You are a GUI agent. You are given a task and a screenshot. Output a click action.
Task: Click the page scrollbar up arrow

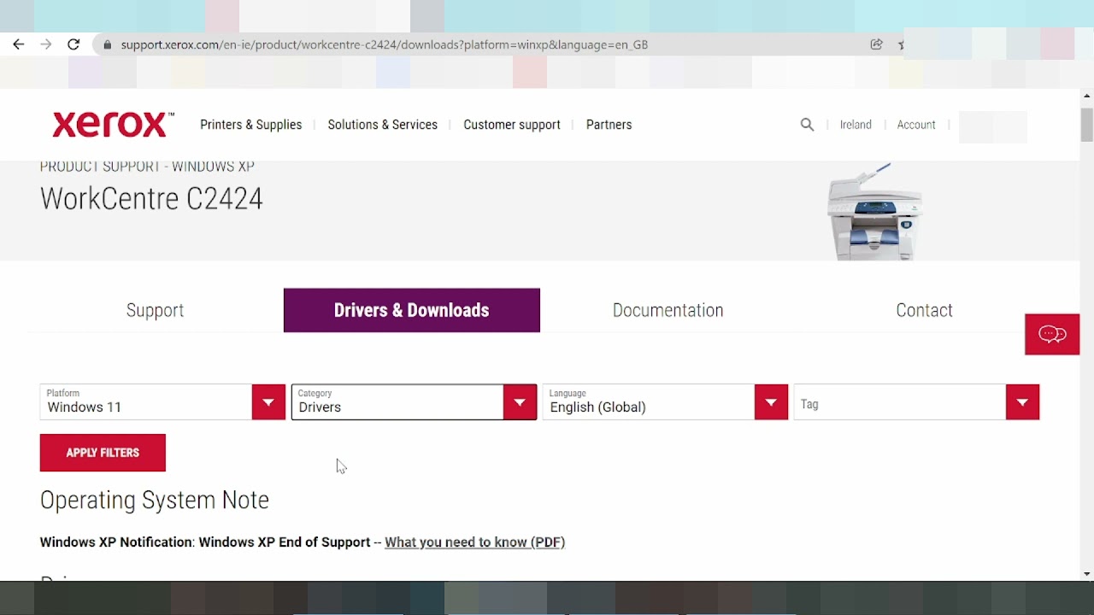coord(1086,96)
